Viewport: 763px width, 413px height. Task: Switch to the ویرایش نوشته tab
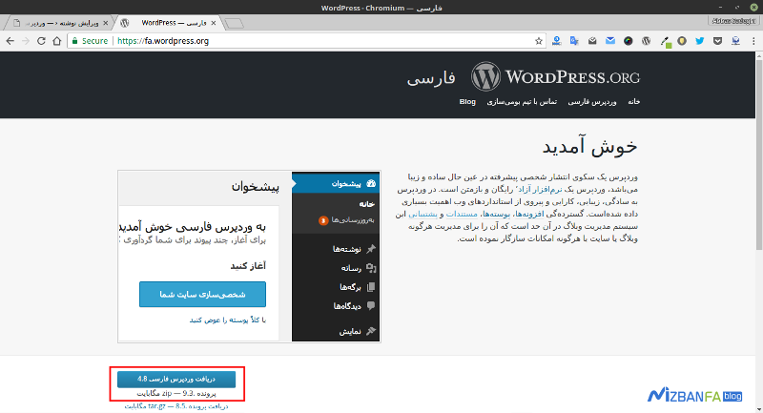57,23
